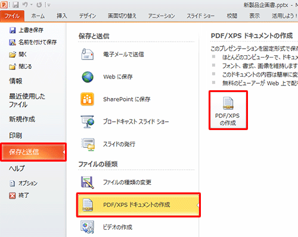The image size is (298, 237).
Task: Open the ファイル tab
Action: coord(13,16)
